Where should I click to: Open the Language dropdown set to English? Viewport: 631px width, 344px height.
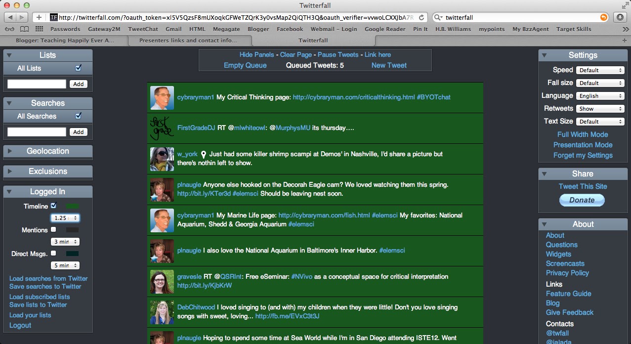point(600,96)
